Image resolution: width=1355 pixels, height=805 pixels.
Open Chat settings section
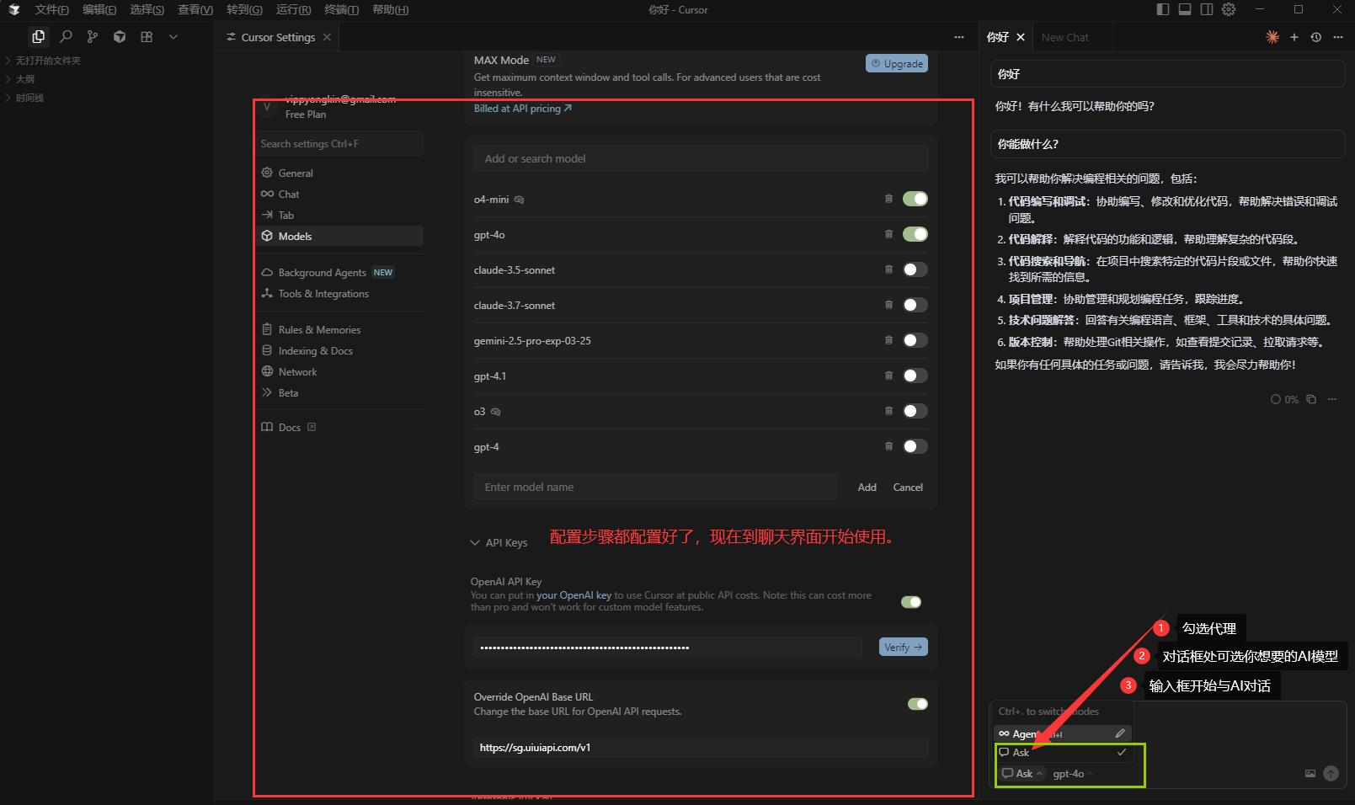[341, 194]
